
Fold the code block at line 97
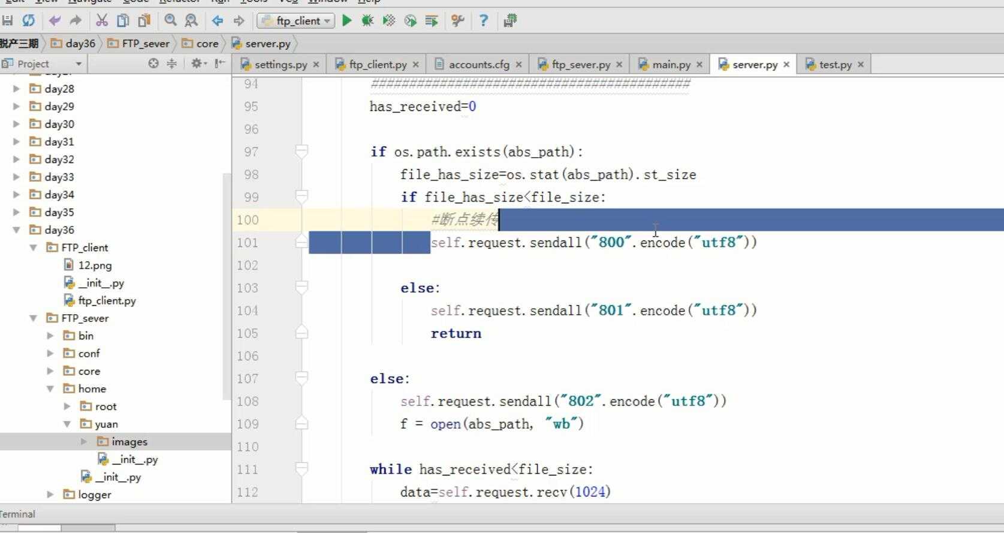[x=301, y=152]
